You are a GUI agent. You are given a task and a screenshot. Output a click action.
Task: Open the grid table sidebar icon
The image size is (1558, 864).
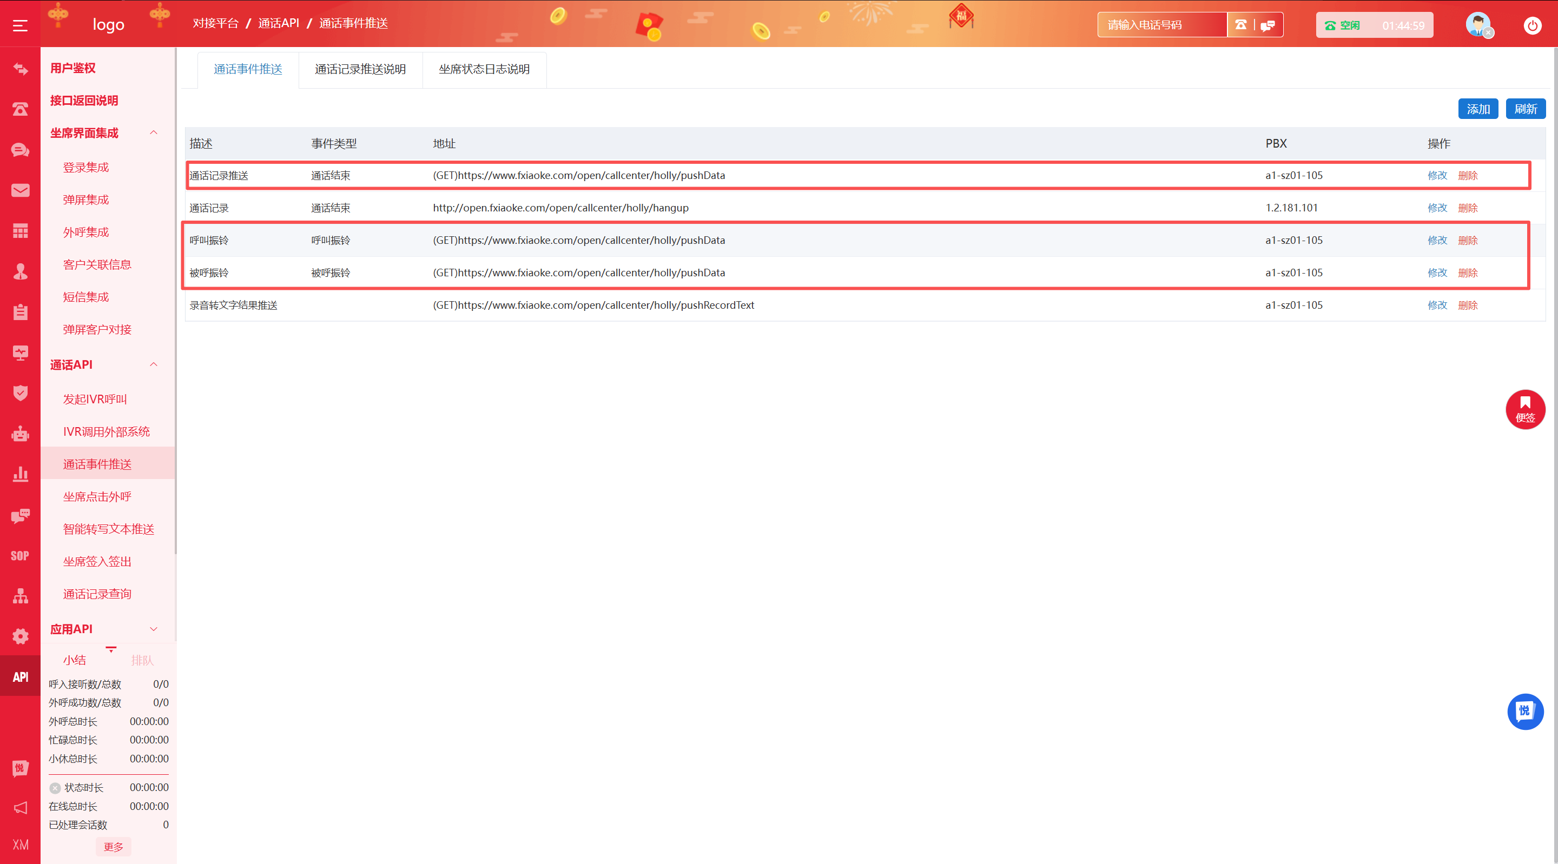click(20, 231)
